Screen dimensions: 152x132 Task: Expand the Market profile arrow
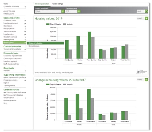pyautogui.click(x=25, y=40)
